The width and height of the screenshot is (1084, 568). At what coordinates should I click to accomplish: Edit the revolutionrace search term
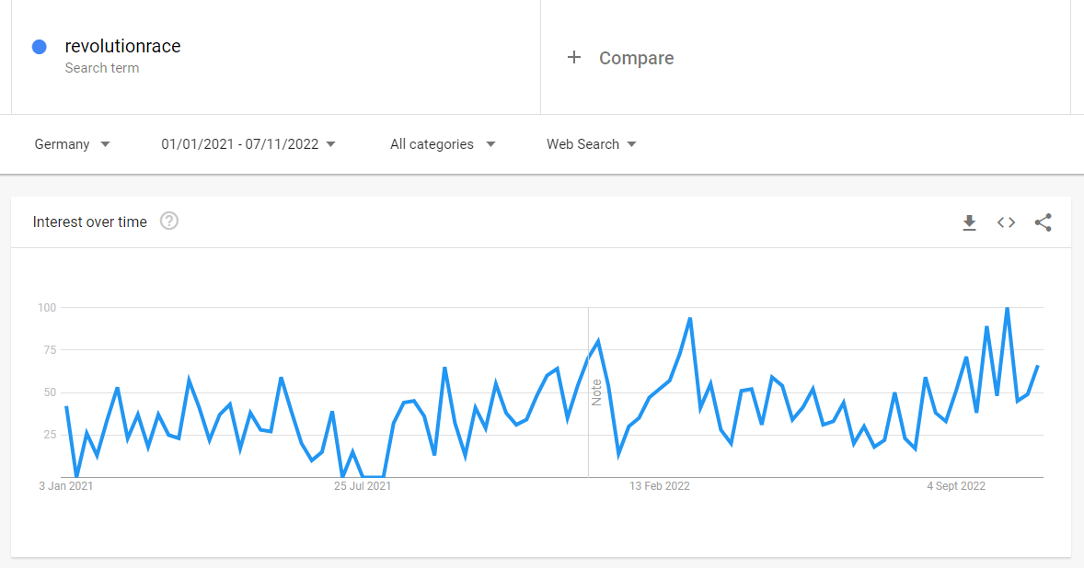point(122,47)
